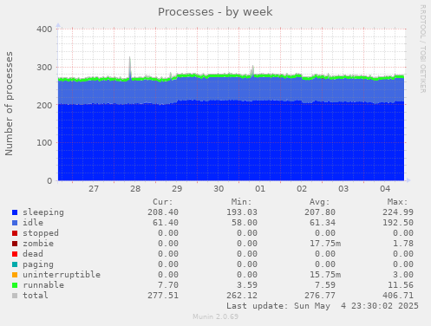Screen dimensions: 431x326
Task: Click the y-axis tick label 100
Action: pos(44,143)
